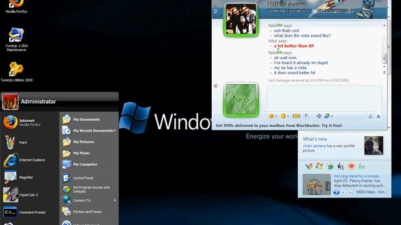Click Felix's display picture in chat window
Screen dimensions: 401x225
[x=241, y=19]
